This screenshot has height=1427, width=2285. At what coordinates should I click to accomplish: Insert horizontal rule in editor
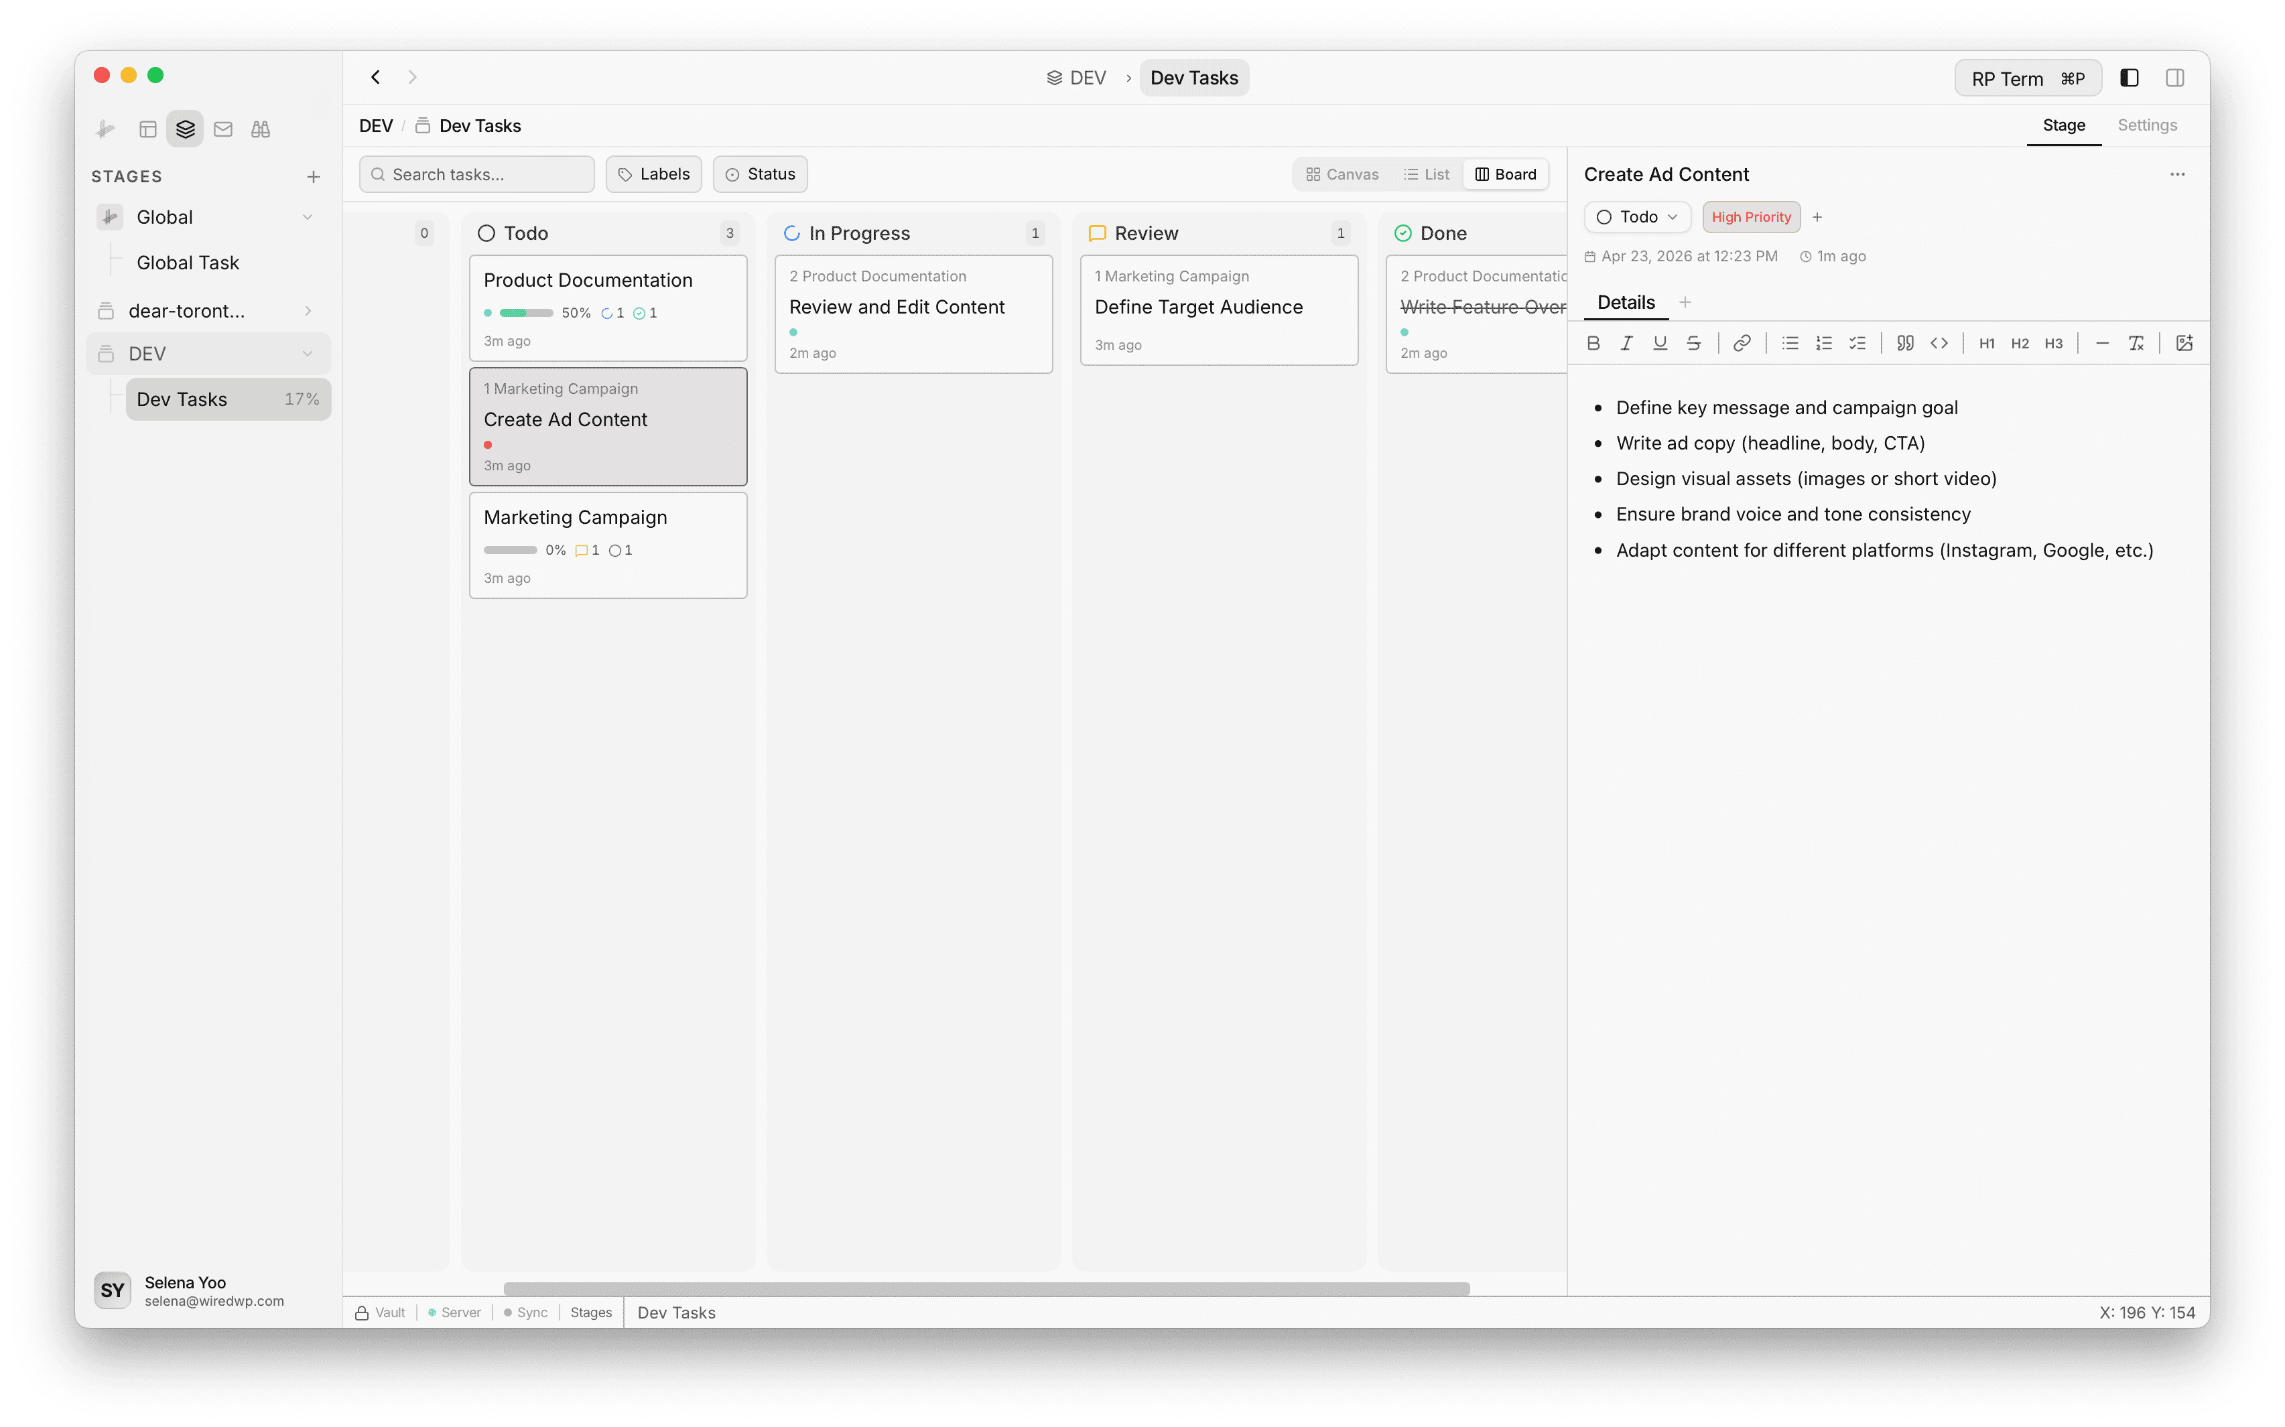[x=2102, y=344]
